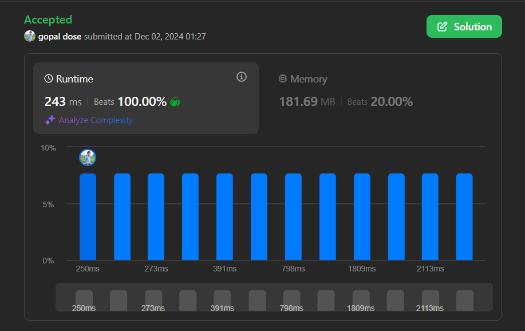This screenshot has height=331, width=525.
Task: Select the 1809ms chart bar
Action: click(x=362, y=217)
